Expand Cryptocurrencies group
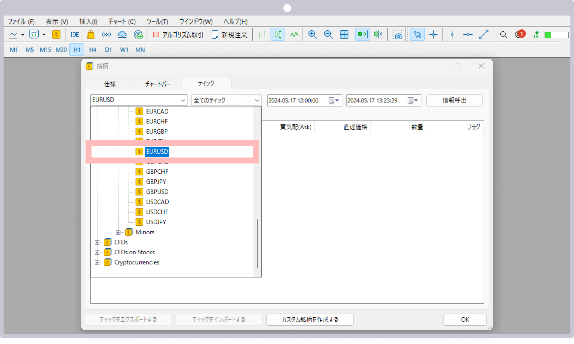The height and width of the screenshot is (344, 574). [97, 263]
